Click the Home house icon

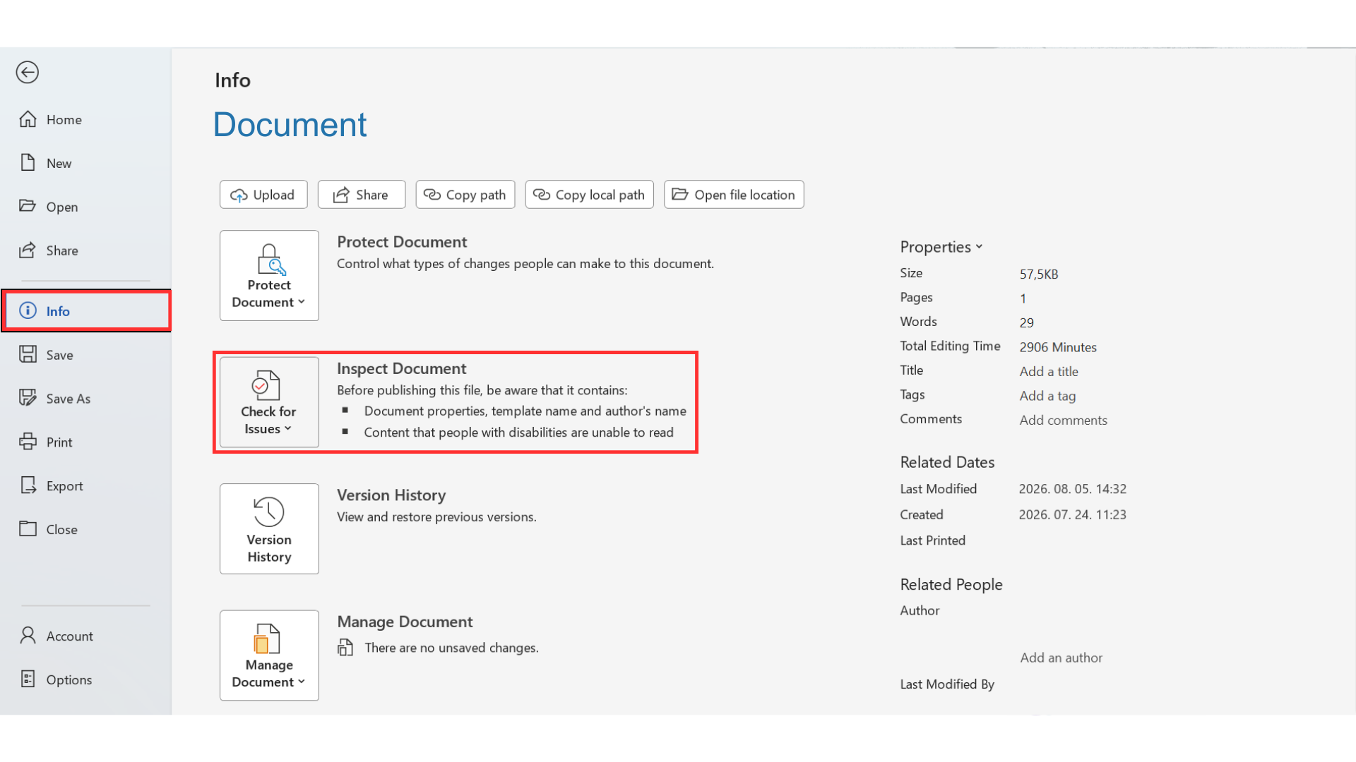[28, 119]
